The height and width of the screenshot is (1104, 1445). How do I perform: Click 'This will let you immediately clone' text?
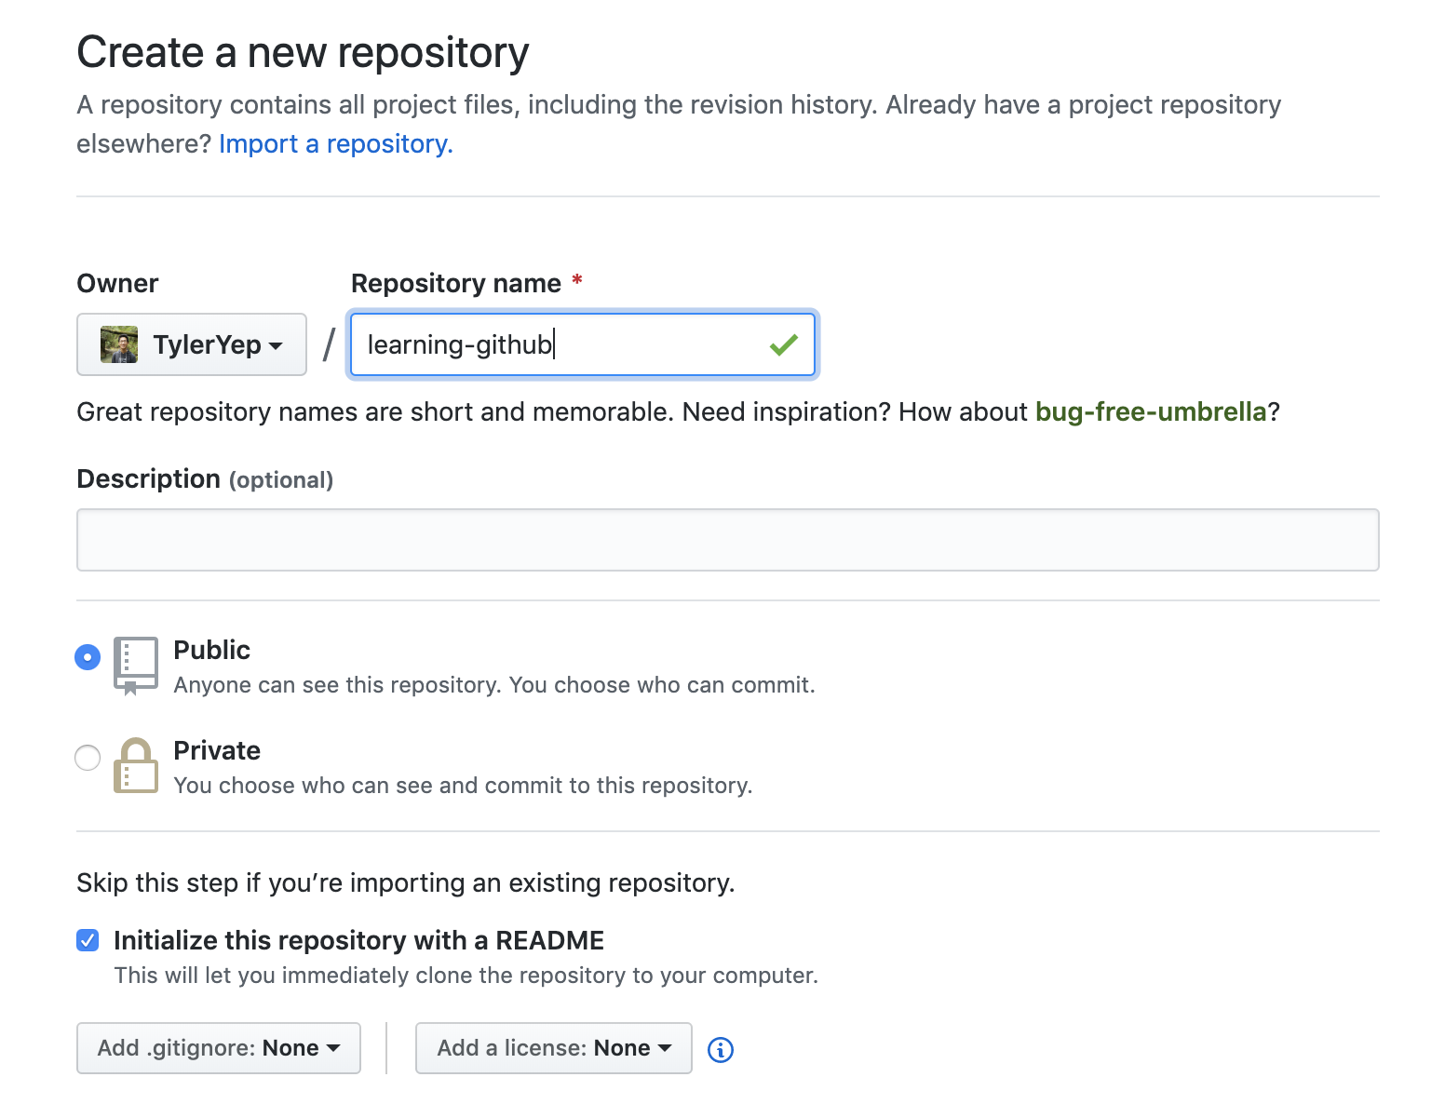[466, 976]
